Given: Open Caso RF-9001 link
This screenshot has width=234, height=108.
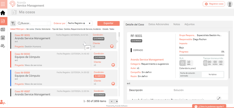Looking at the screenshot, I should click(x=22, y=35).
